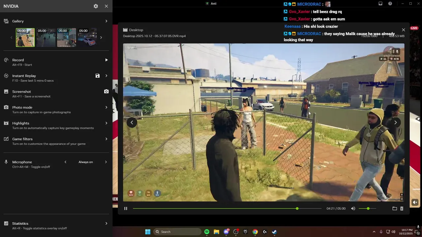
Task: Close the NVIDIA overlay panel
Action: [x=106, y=6]
